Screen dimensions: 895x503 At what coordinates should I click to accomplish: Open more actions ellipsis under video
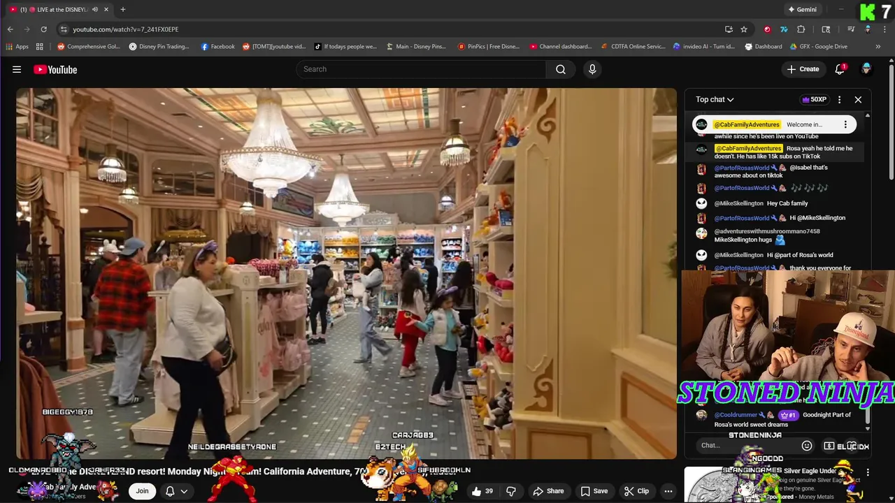tap(668, 491)
